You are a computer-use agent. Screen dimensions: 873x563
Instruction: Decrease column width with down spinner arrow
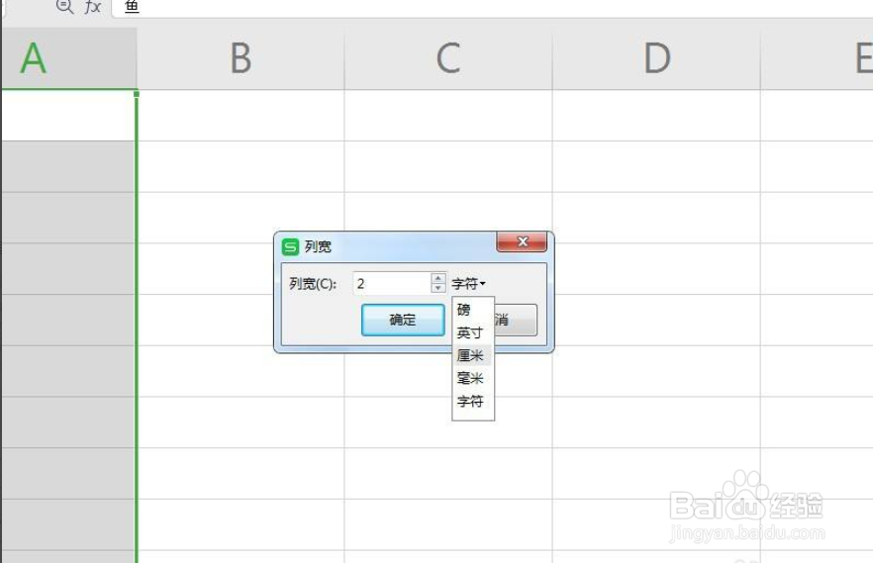coord(438,288)
